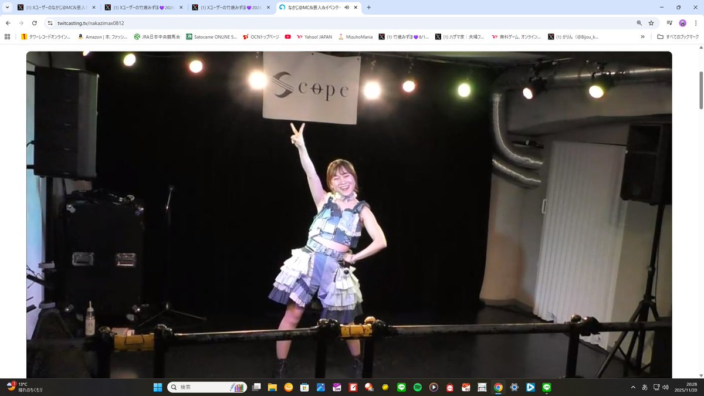Show hidden system tray icons
This screenshot has height=396, width=704.
pos(632,387)
